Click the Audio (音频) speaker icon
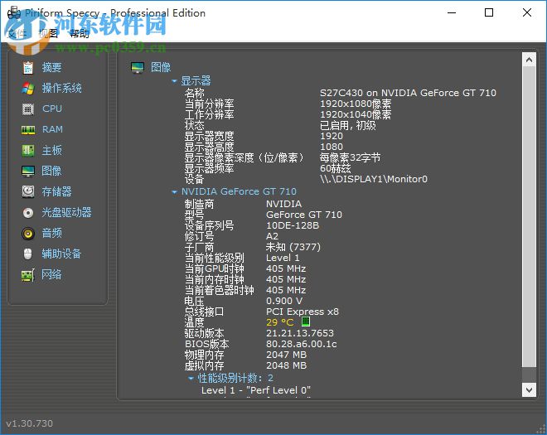 pos(28,234)
